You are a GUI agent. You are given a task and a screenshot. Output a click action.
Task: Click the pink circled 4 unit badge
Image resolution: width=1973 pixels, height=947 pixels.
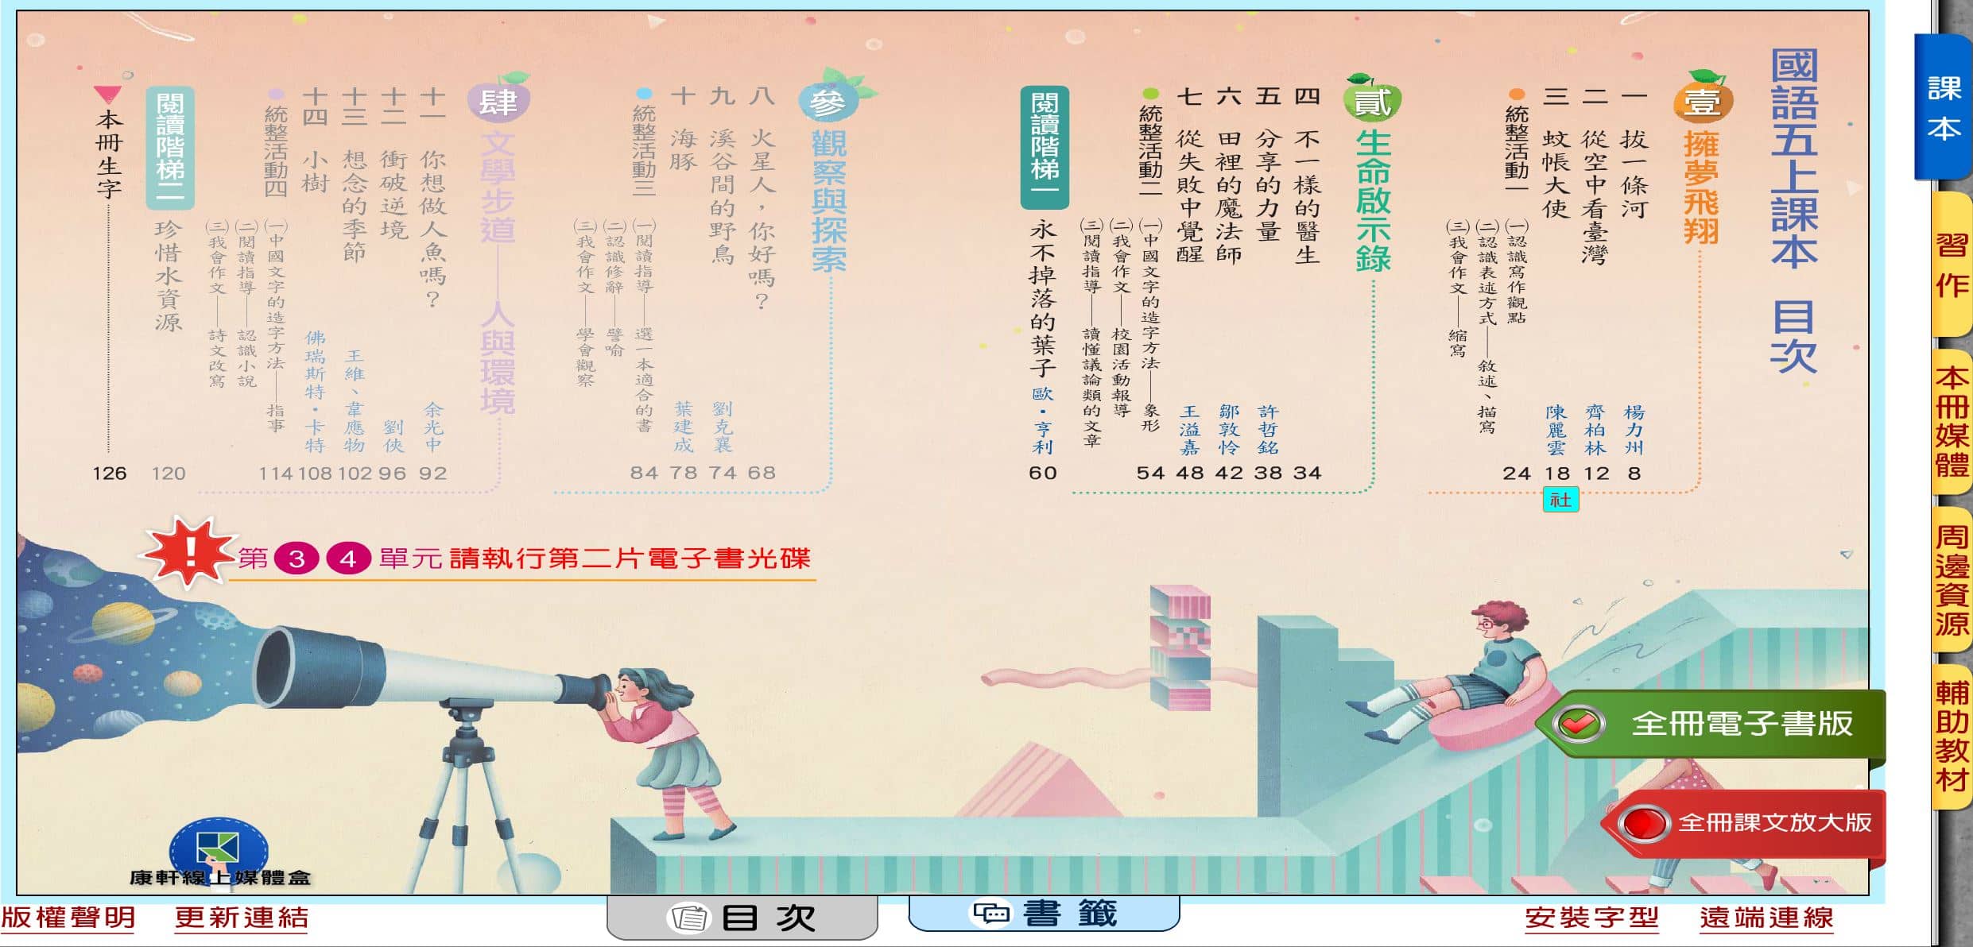coord(348,559)
